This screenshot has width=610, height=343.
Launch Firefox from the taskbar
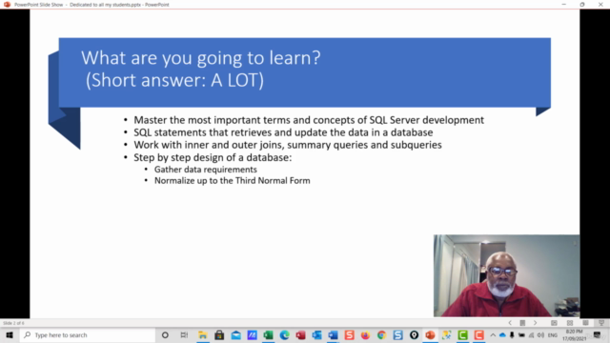pyautogui.click(x=365, y=334)
